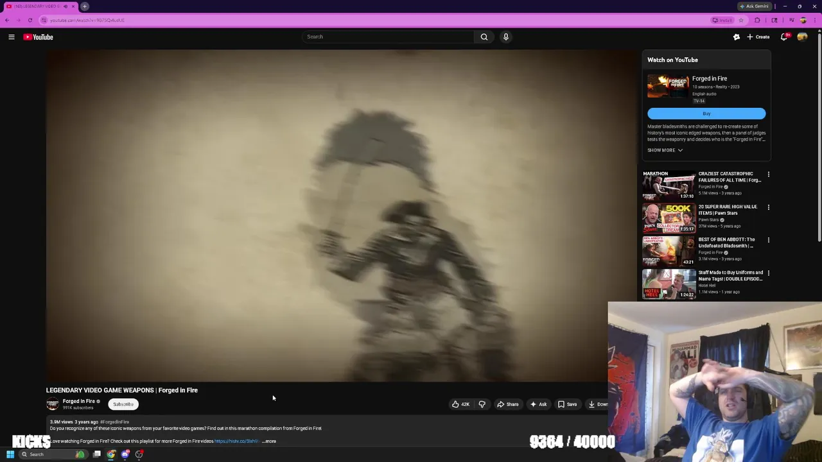The height and width of the screenshot is (462, 822).
Task: Open options menu for Pawn Stars video
Action: click(x=768, y=207)
